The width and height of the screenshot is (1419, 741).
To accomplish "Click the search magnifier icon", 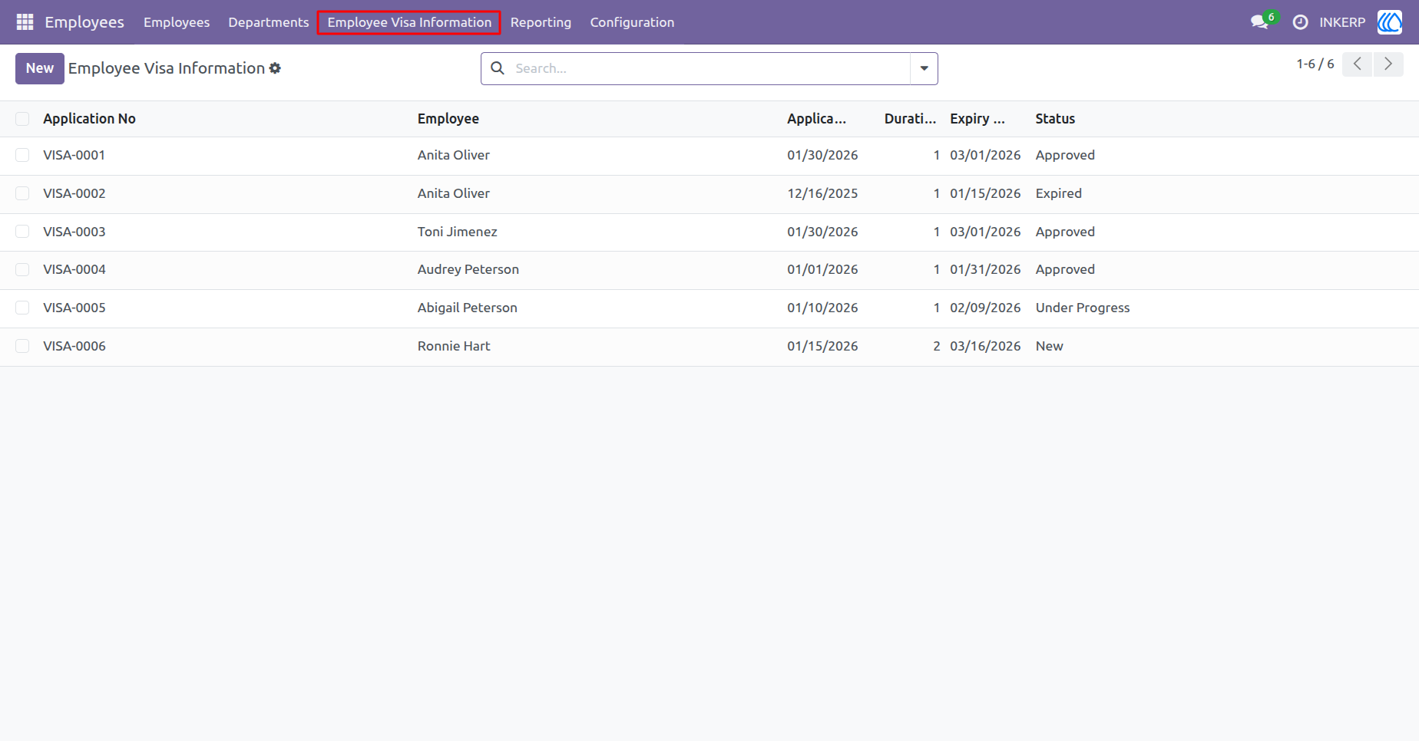I will [498, 68].
